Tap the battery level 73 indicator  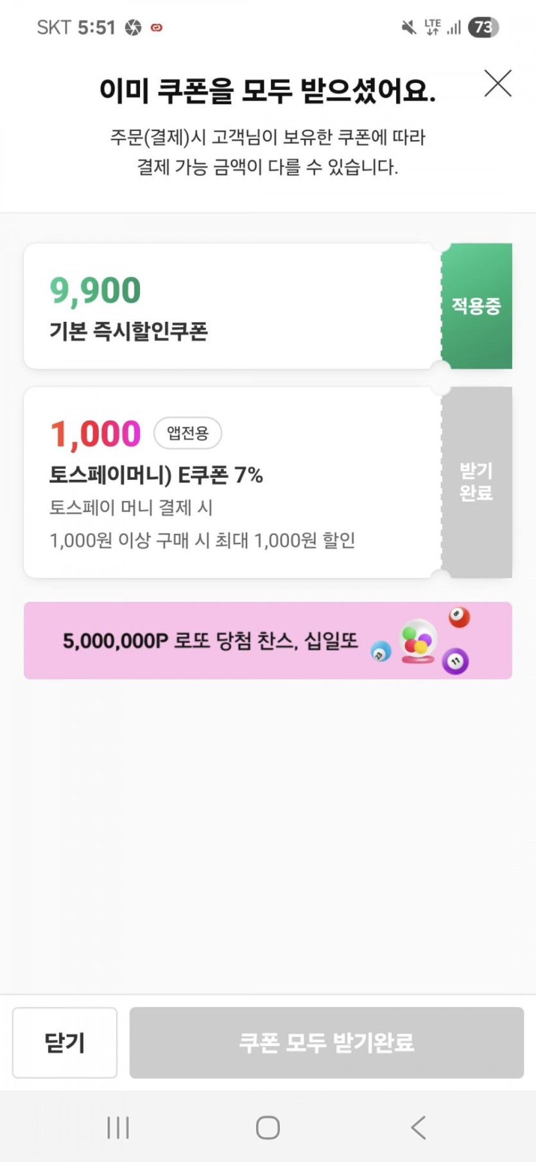click(483, 28)
